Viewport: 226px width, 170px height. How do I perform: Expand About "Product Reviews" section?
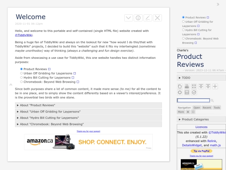pos(88,105)
